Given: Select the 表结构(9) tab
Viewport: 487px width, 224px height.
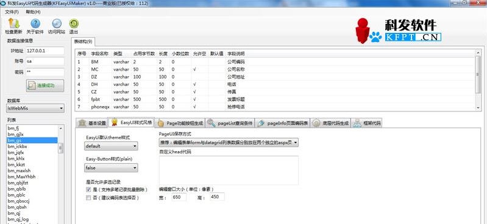Looking at the screenshot, I should pos(83,41).
